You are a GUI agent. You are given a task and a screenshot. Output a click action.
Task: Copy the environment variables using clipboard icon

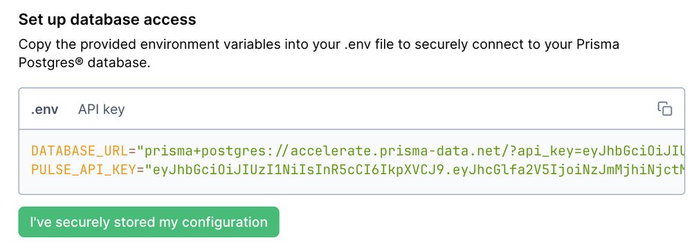pos(664,109)
